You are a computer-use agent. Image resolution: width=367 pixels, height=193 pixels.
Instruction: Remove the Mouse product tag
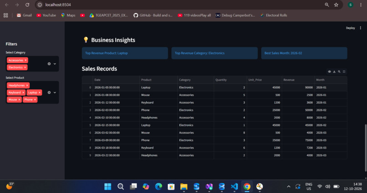pos(19,100)
